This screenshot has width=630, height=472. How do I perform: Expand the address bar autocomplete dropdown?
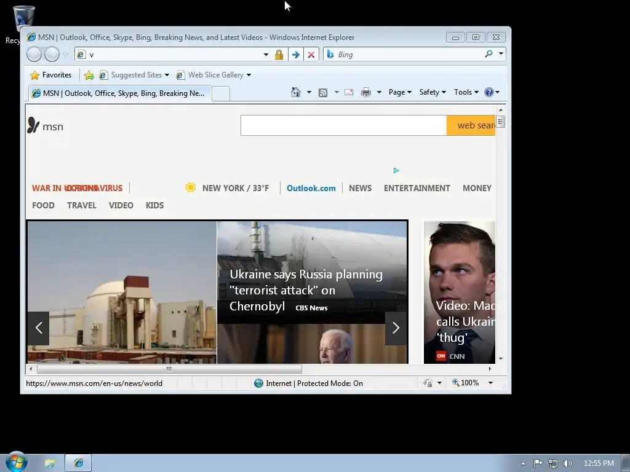[x=266, y=55]
